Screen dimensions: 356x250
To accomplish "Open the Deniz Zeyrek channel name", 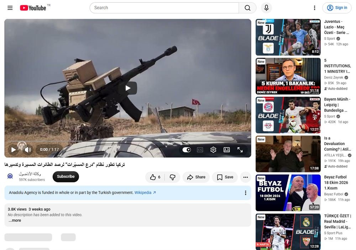I will (x=334, y=78).
